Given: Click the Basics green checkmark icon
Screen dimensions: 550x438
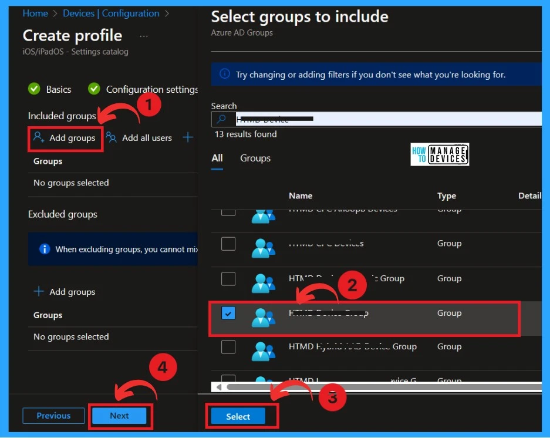Looking at the screenshot, I should 34,89.
